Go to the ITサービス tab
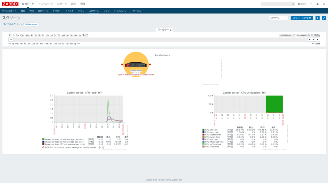The height and width of the screenshot is (183, 328). 136,11
